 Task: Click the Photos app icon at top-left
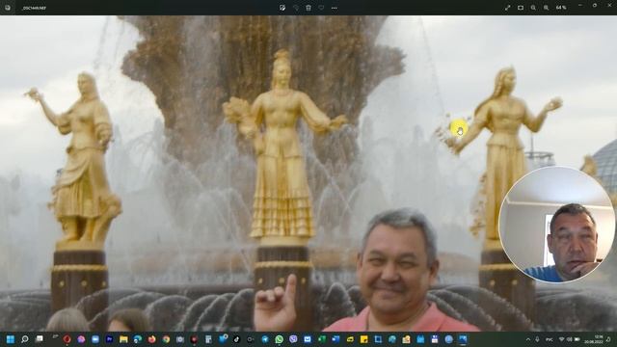tap(7, 8)
